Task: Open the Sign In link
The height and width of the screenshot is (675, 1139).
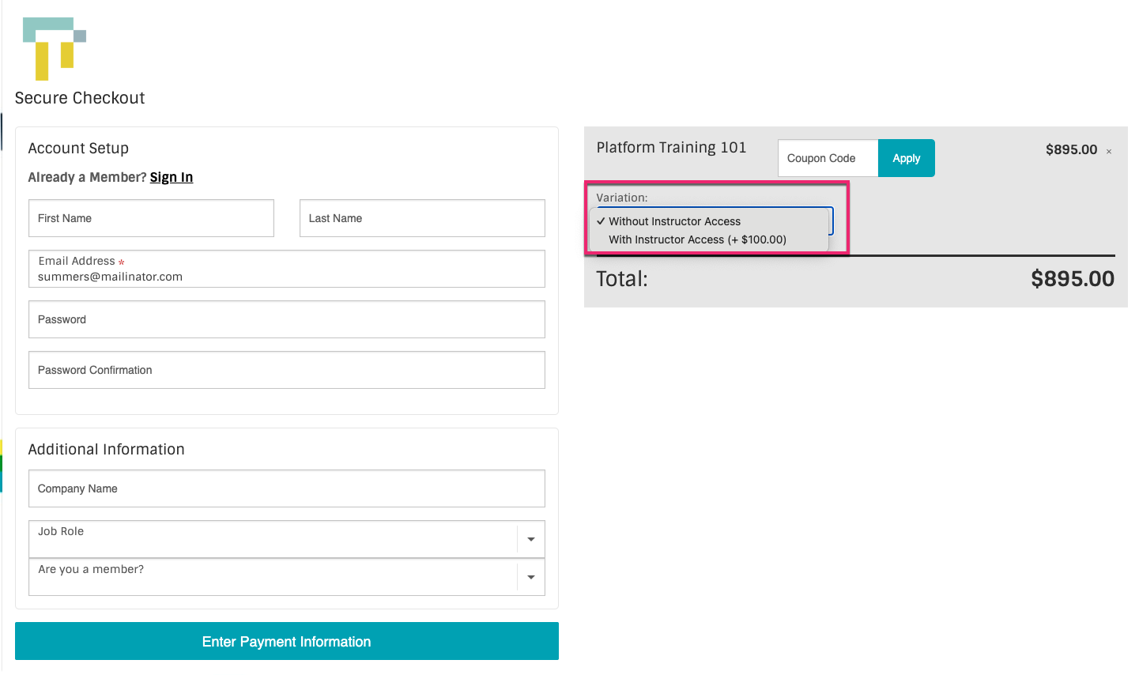Action: tap(172, 177)
